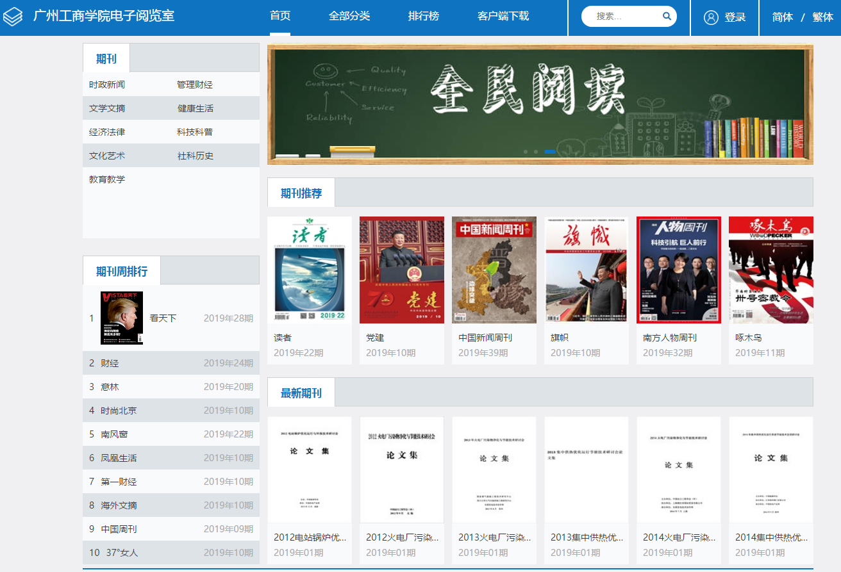This screenshot has height=572, width=841.
Task: Open the 南方人物周刊 cover image
Action: pyautogui.click(x=679, y=270)
